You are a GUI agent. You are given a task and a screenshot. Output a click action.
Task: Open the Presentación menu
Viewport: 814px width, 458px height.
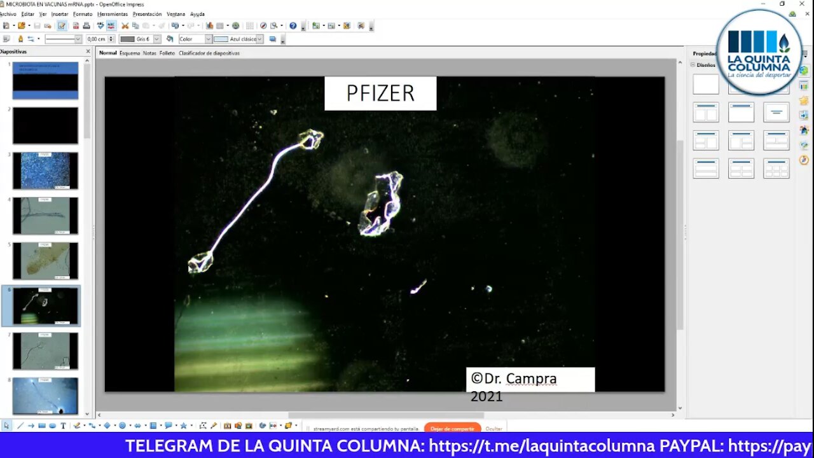147,14
